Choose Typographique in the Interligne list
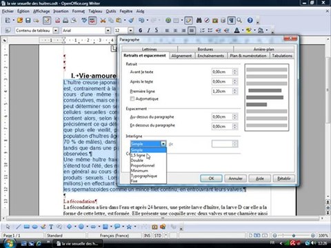331x248 pixels. tap(148, 176)
